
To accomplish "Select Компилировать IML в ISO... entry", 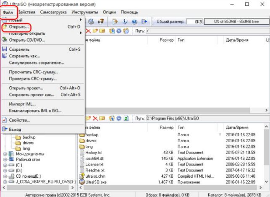I will tap(43, 111).
